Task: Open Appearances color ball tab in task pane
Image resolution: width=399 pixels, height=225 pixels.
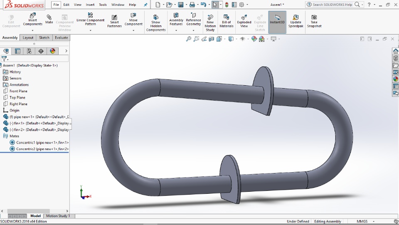Action: (x=395, y=79)
